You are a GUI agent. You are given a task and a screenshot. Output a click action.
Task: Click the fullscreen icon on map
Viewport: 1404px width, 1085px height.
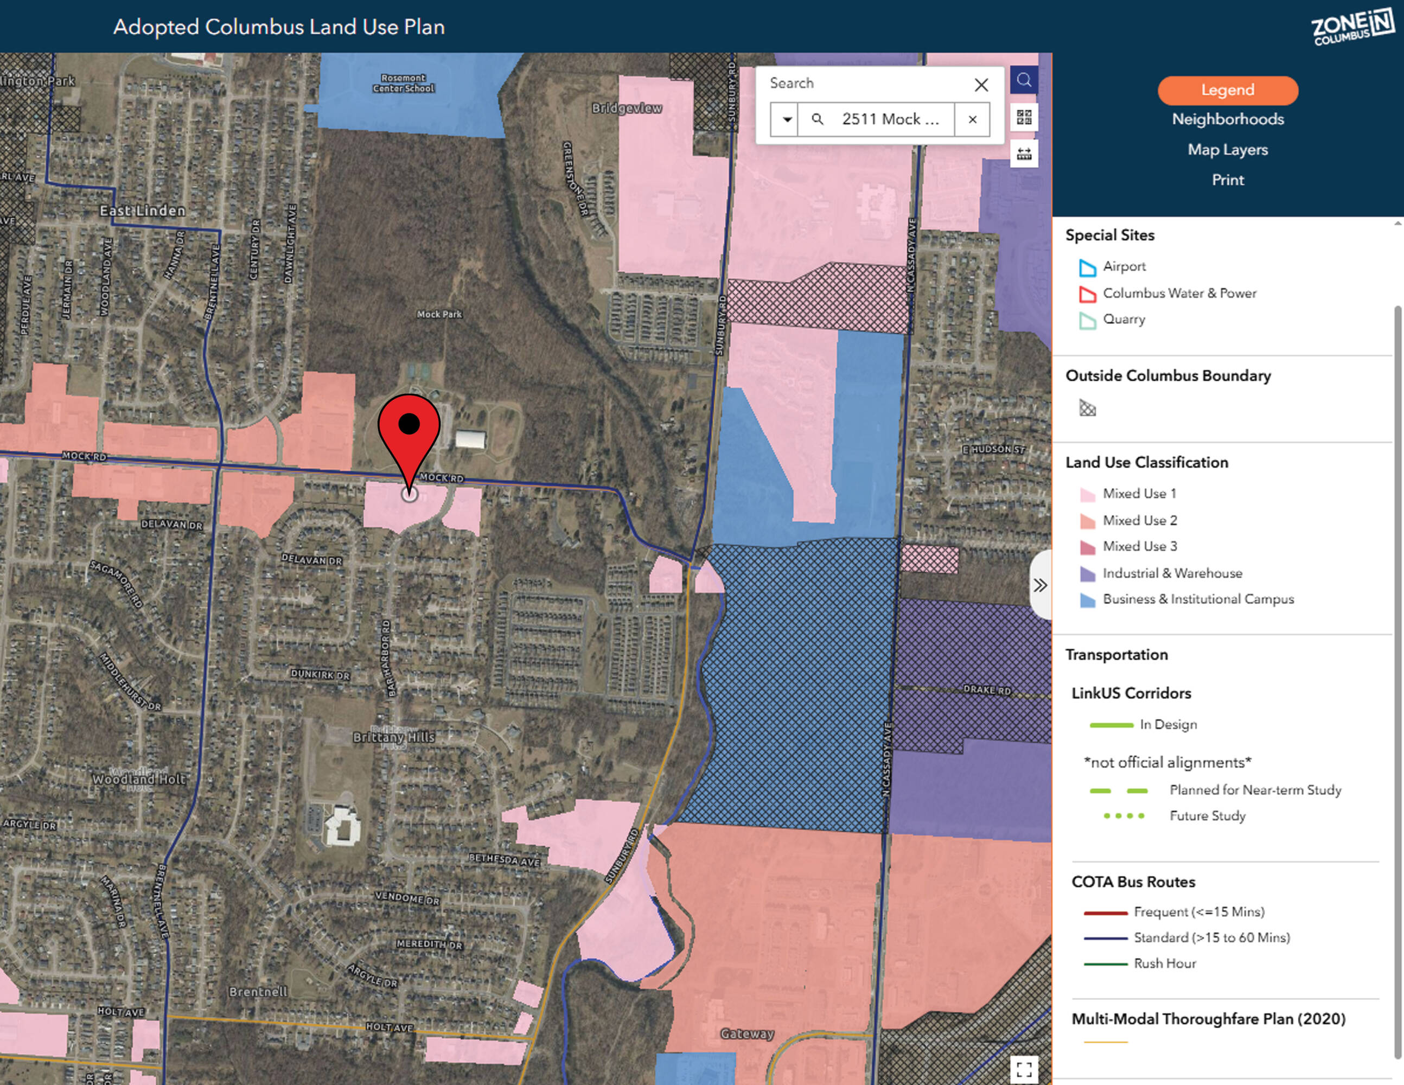tap(1024, 1070)
